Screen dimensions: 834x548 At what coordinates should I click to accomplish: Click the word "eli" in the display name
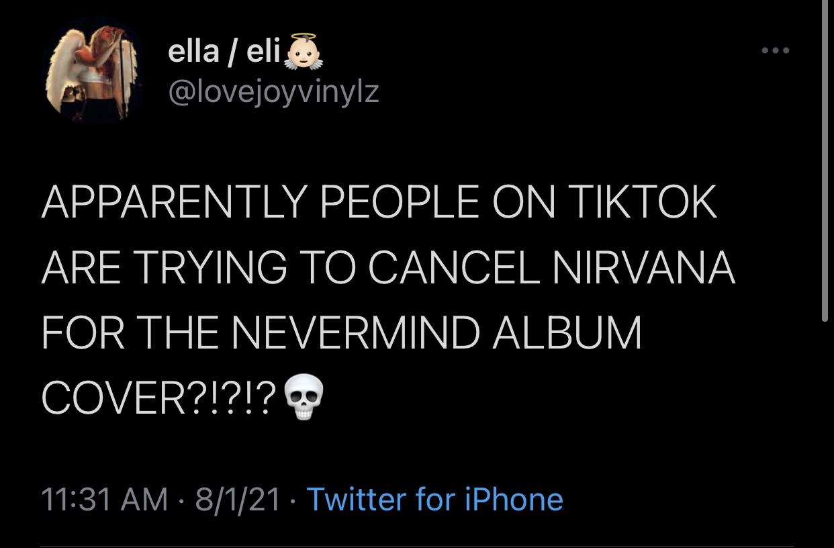[x=264, y=52]
